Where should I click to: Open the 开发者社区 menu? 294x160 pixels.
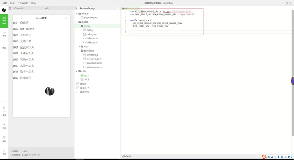coord(23,3)
